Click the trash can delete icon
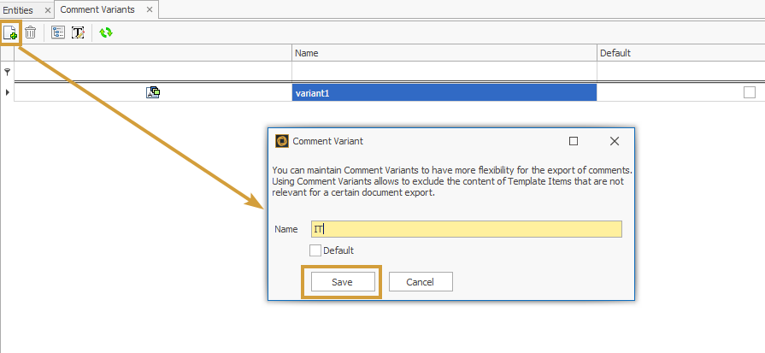The height and width of the screenshot is (353, 765). 31,32
